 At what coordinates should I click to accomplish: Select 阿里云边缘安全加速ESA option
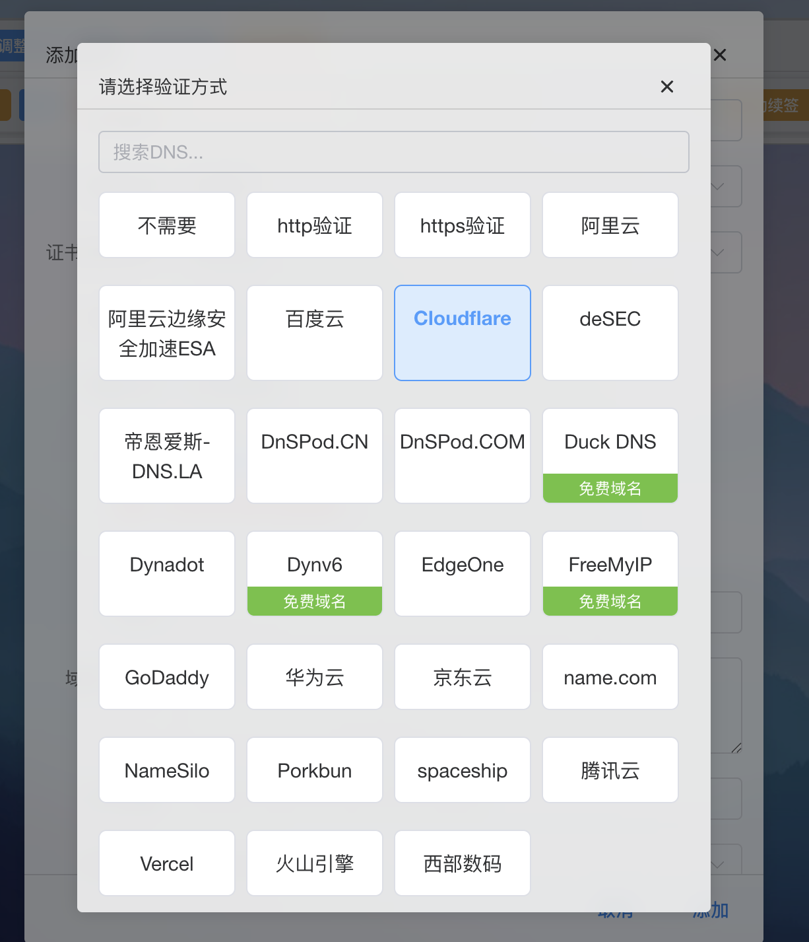[x=167, y=333]
